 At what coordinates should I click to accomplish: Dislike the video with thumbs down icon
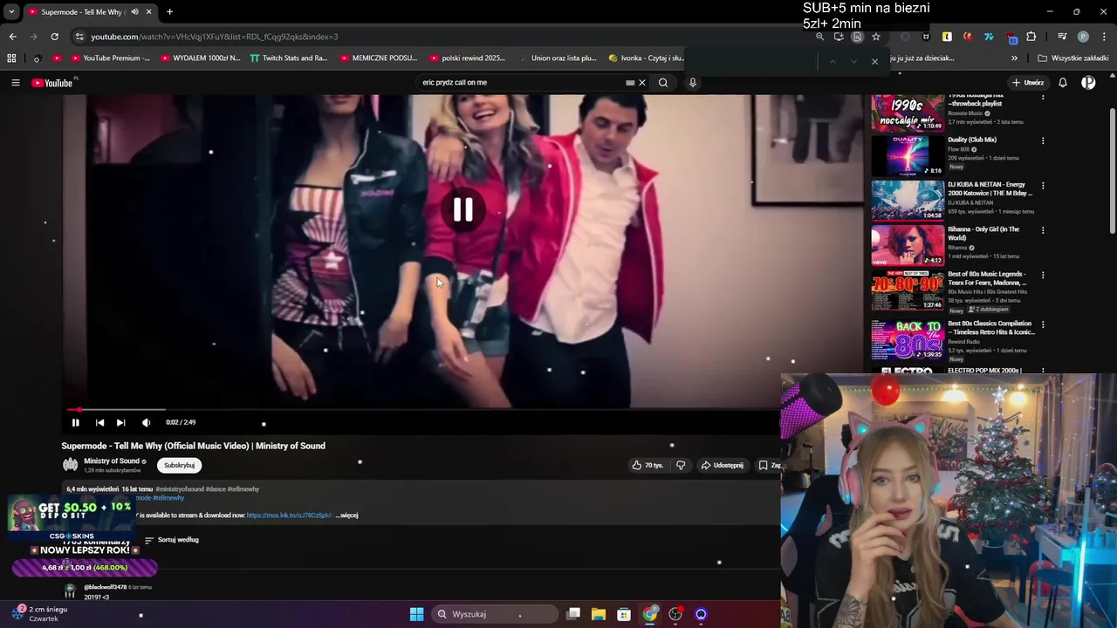(x=681, y=465)
